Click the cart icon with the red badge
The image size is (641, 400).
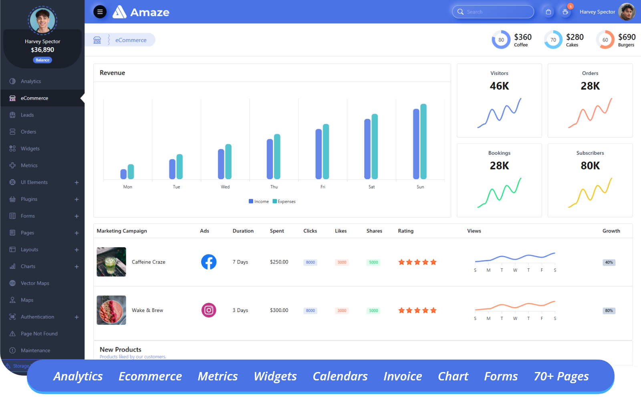[x=565, y=12]
